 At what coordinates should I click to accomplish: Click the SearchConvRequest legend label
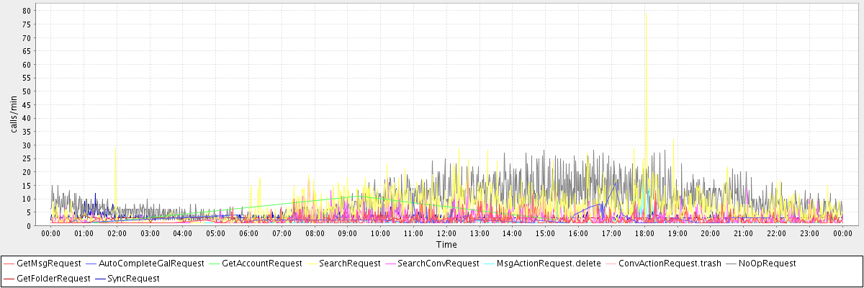tap(438, 264)
